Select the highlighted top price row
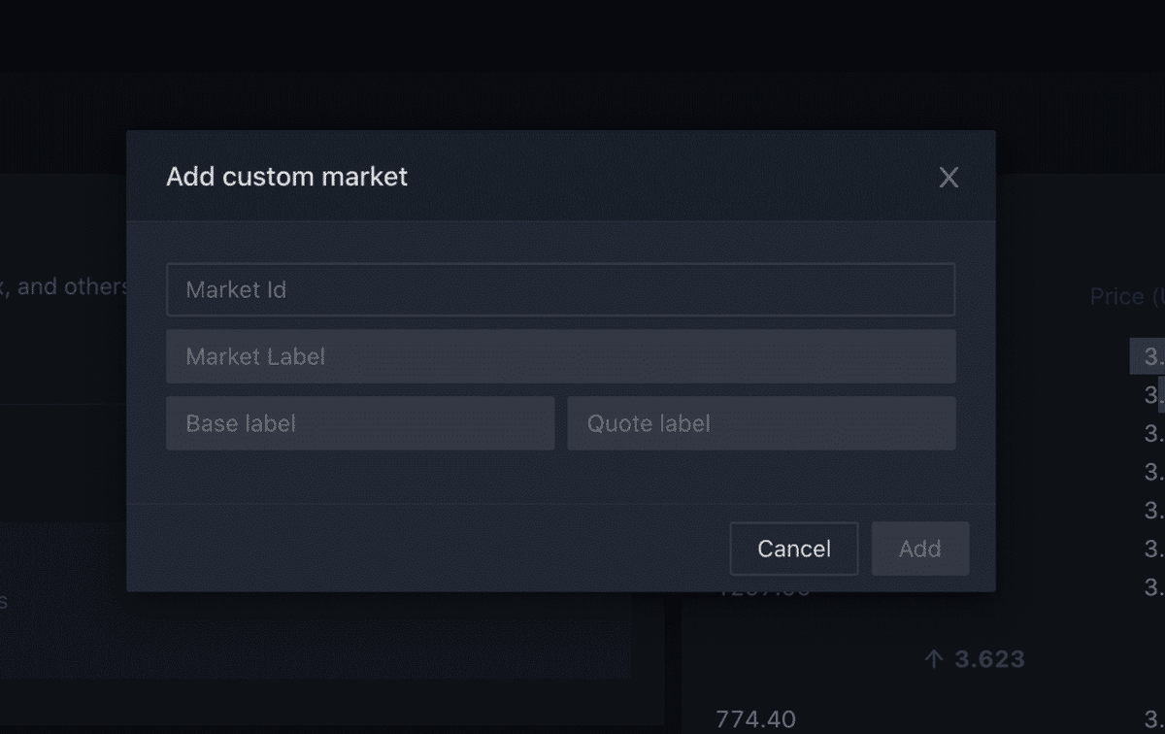 coord(1149,356)
